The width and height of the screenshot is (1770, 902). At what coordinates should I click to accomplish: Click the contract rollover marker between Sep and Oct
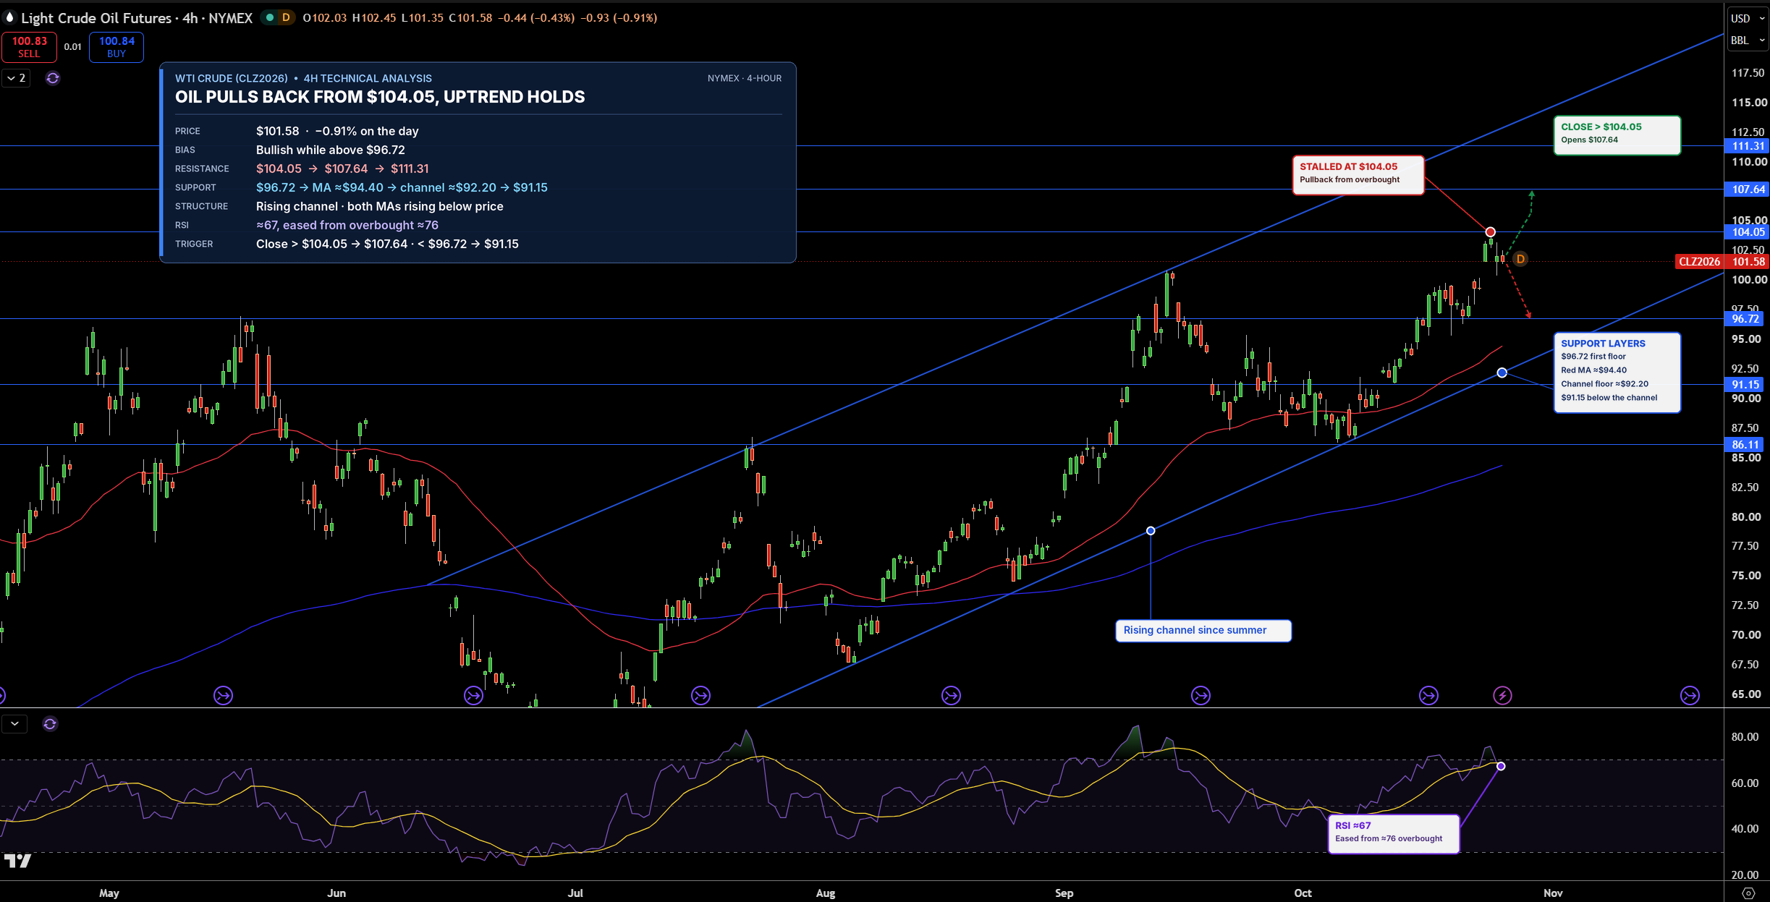click(1201, 696)
